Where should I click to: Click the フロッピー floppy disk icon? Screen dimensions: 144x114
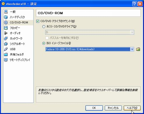pos(6,28)
